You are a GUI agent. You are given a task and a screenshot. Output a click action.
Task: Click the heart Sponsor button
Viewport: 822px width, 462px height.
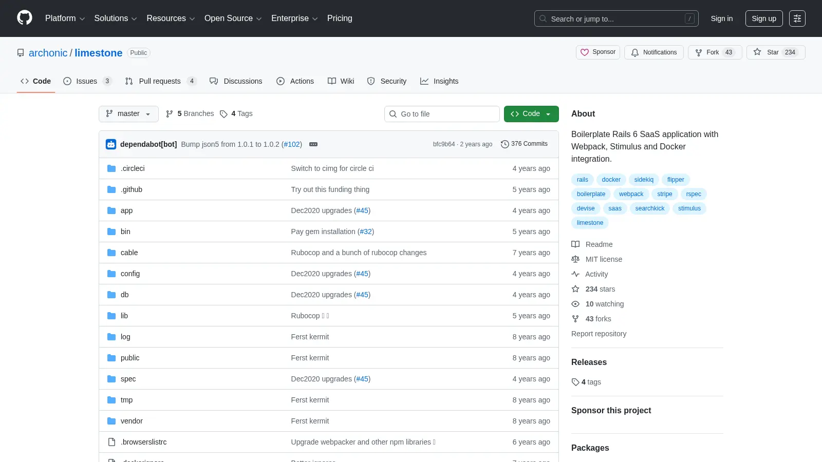click(x=598, y=52)
